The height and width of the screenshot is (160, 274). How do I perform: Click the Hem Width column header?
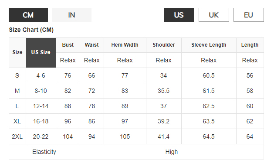click(125, 45)
